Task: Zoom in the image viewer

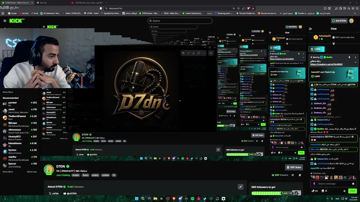Action: click(x=183, y=53)
